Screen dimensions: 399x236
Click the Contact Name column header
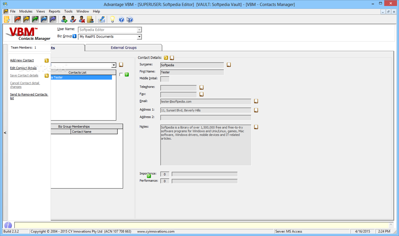pos(94,132)
